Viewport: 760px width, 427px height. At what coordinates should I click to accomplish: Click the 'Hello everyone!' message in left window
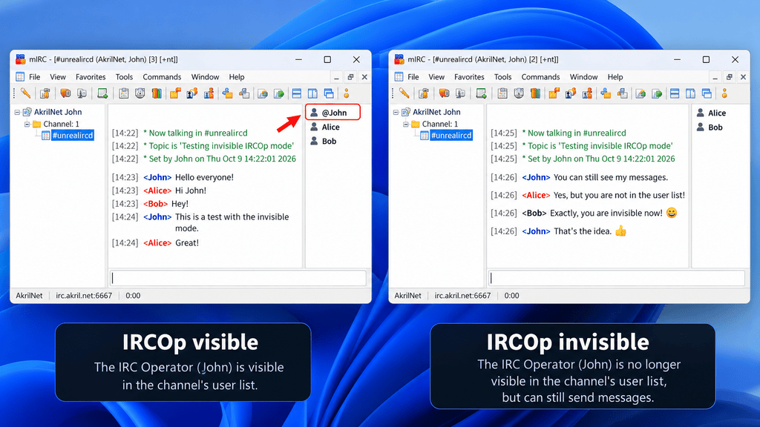click(204, 177)
